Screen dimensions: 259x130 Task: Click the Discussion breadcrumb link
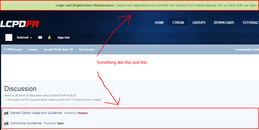[x=87, y=49]
